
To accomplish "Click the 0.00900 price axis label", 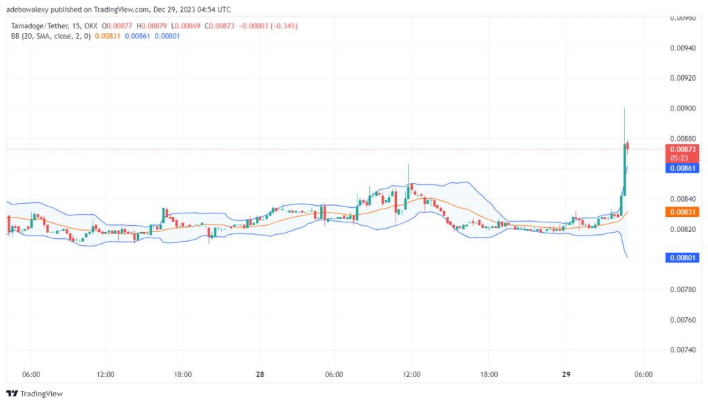I will [682, 108].
